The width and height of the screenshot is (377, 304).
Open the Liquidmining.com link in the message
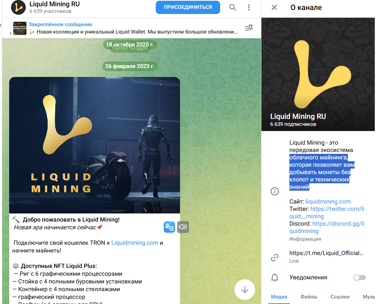pyautogui.click(x=135, y=243)
